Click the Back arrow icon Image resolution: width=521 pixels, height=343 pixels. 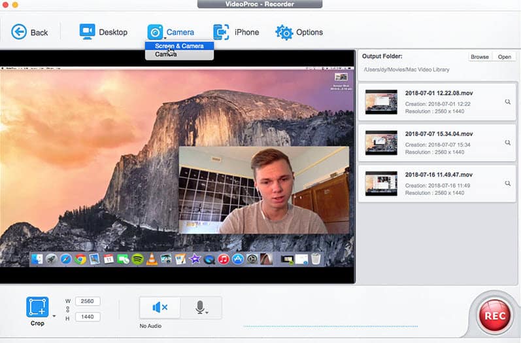19,31
